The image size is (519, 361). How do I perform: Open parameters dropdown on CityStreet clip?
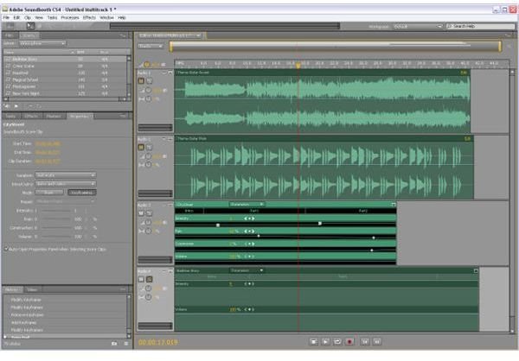(x=247, y=205)
